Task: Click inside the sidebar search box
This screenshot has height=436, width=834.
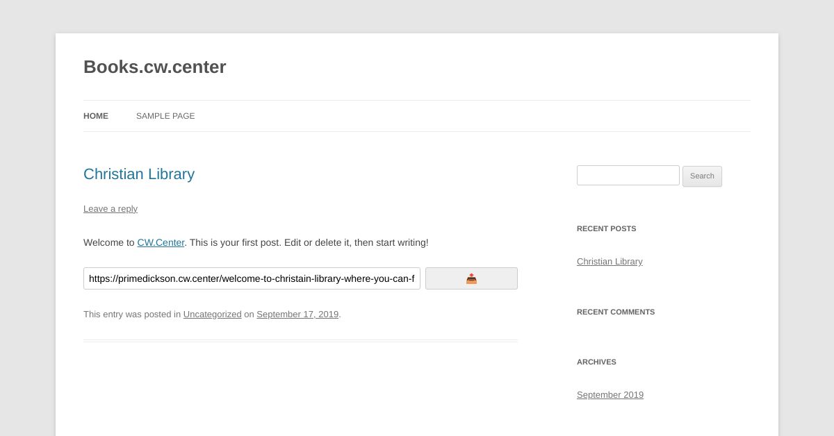Action: [x=628, y=176]
